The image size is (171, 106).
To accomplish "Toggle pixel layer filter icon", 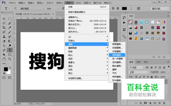I will [147, 68].
